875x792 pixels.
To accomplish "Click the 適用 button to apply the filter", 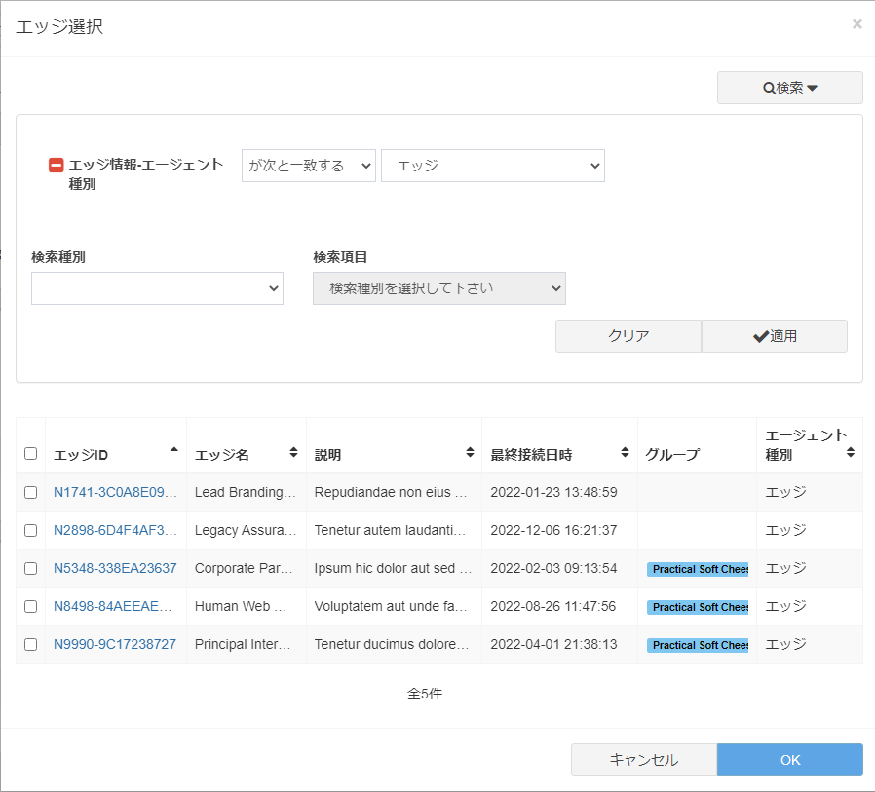I will pyautogui.click(x=774, y=336).
